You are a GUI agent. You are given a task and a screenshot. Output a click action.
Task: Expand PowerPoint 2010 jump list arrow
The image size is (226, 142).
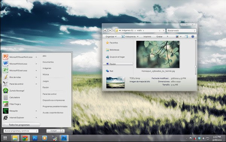(x=36, y=57)
